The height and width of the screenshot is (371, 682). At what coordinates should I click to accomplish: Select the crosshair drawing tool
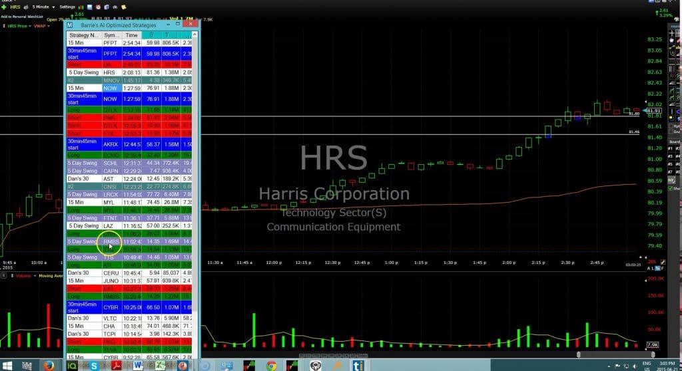[671, 33]
